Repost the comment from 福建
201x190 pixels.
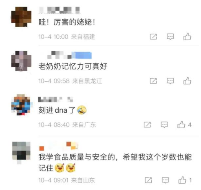coord(153,37)
